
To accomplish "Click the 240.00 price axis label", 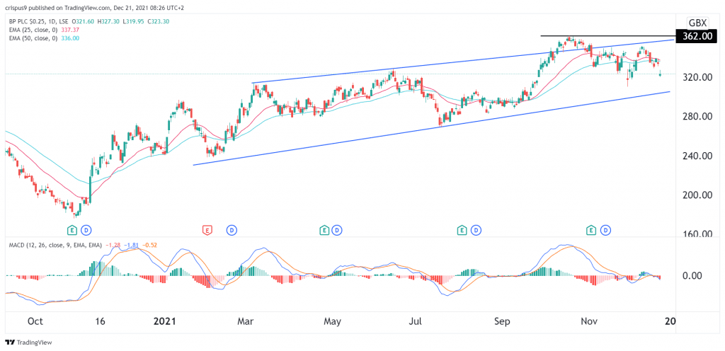I will point(697,156).
